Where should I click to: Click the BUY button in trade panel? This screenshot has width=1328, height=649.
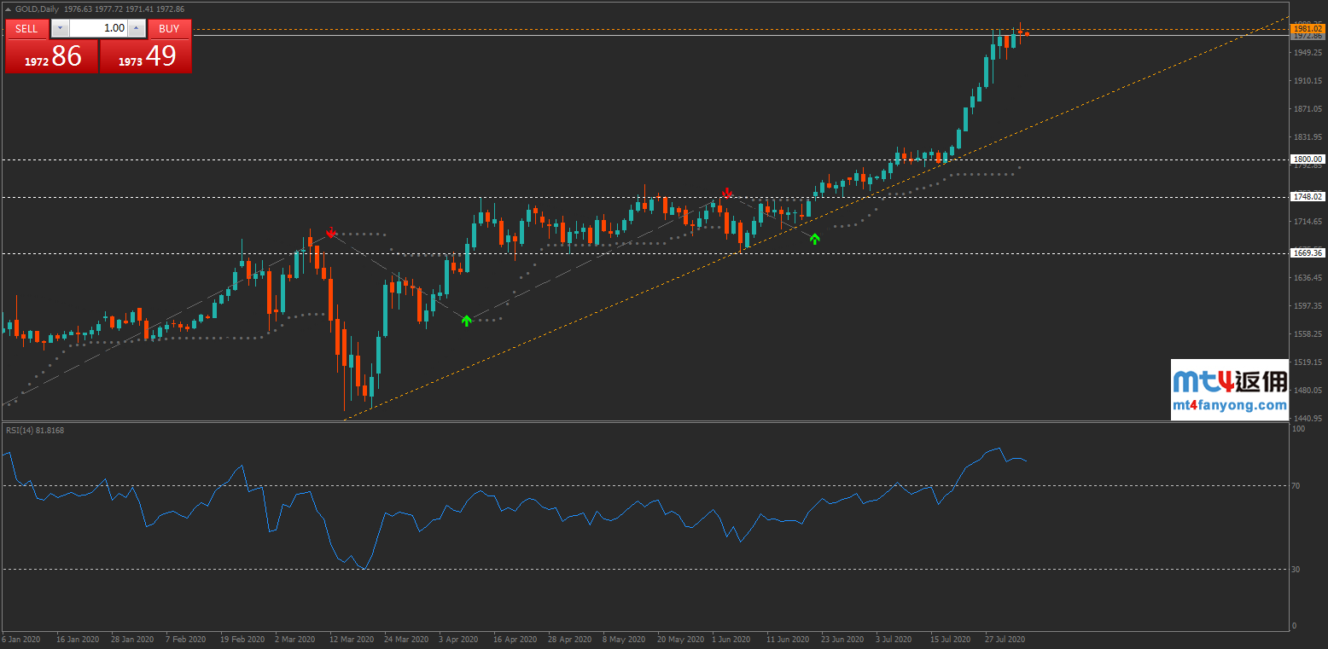[169, 28]
